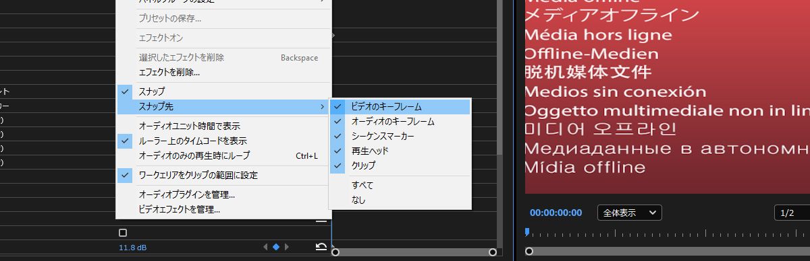Toggle ルーラー上のタイムコードを表示 option

(223, 141)
